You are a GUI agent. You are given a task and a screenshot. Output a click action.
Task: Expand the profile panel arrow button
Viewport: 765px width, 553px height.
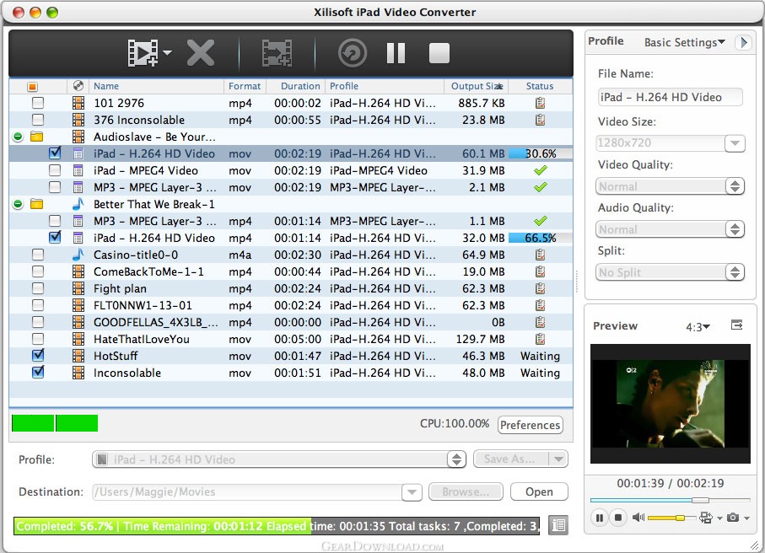[744, 42]
